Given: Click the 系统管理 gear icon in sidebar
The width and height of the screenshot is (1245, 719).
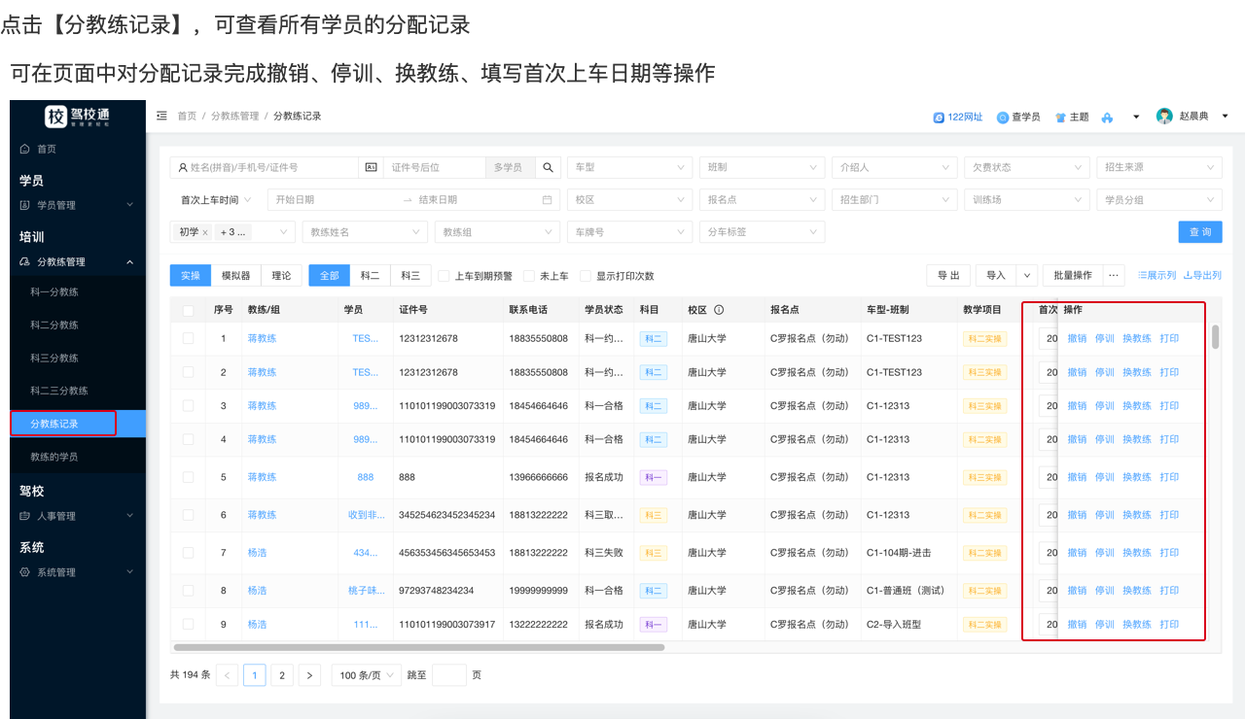Looking at the screenshot, I should 25,572.
